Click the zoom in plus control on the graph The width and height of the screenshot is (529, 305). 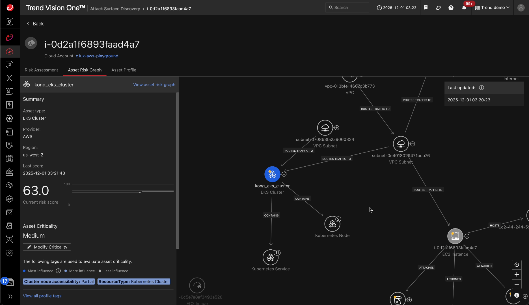click(x=517, y=274)
